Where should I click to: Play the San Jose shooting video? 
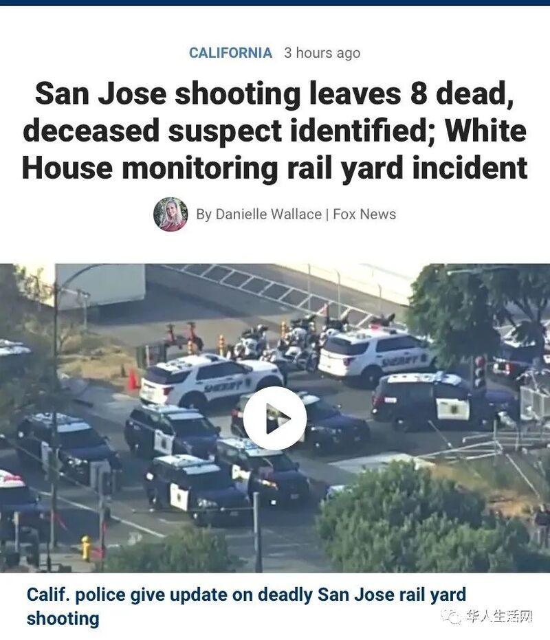[275, 419]
